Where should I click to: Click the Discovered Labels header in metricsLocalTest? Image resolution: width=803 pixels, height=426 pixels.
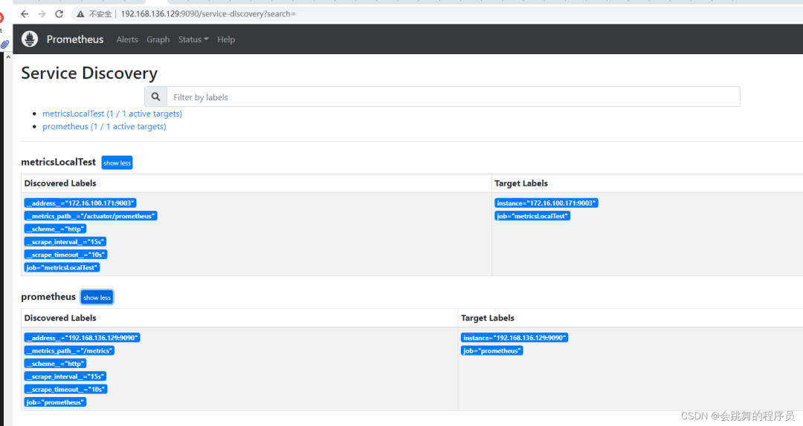click(x=60, y=183)
